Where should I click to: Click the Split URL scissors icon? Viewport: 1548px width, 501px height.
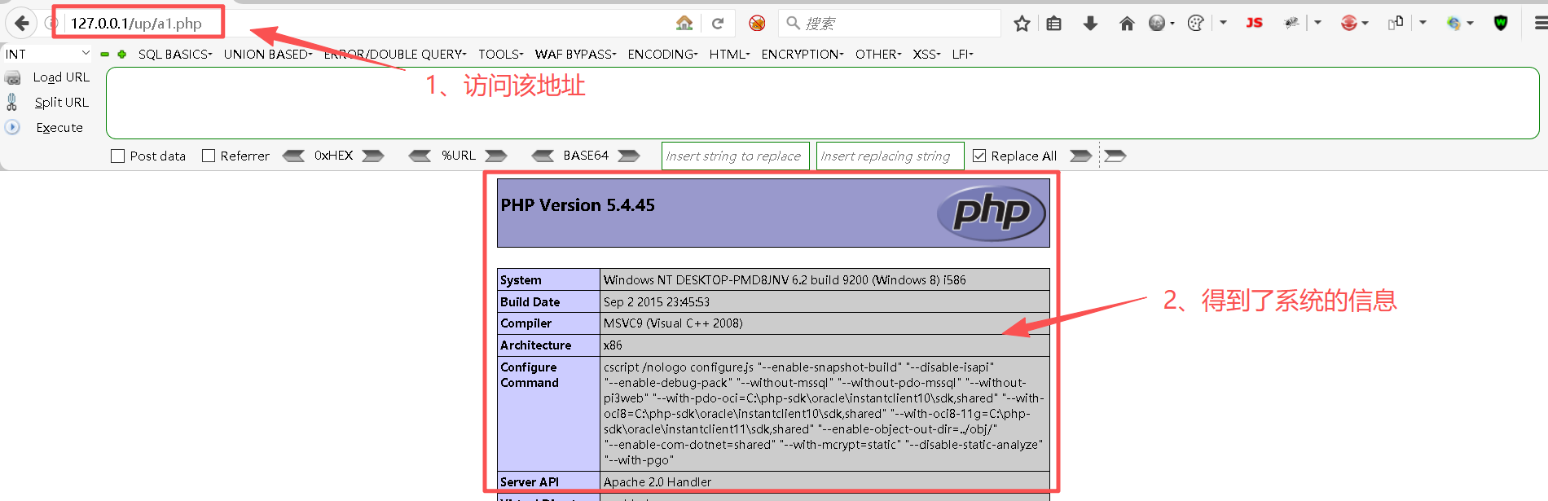12,102
